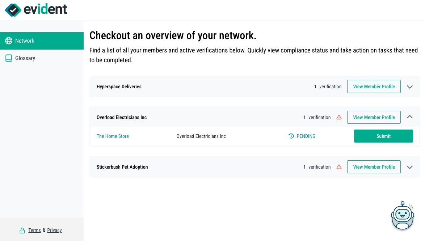The image size is (425, 241).
Task: Collapse the Overload Electricians Inc details
Action: click(410, 117)
